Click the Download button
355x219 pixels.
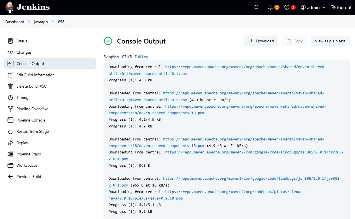pos(261,41)
